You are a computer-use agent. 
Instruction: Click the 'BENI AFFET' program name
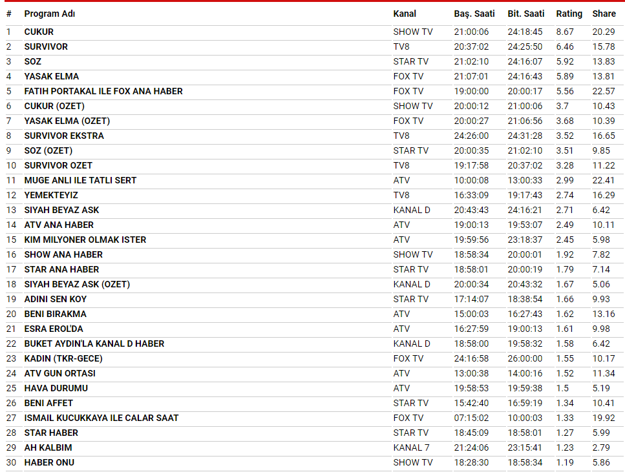point(48,403)
